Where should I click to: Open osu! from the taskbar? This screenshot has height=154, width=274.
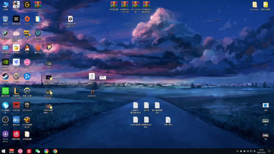click(20, 151)
